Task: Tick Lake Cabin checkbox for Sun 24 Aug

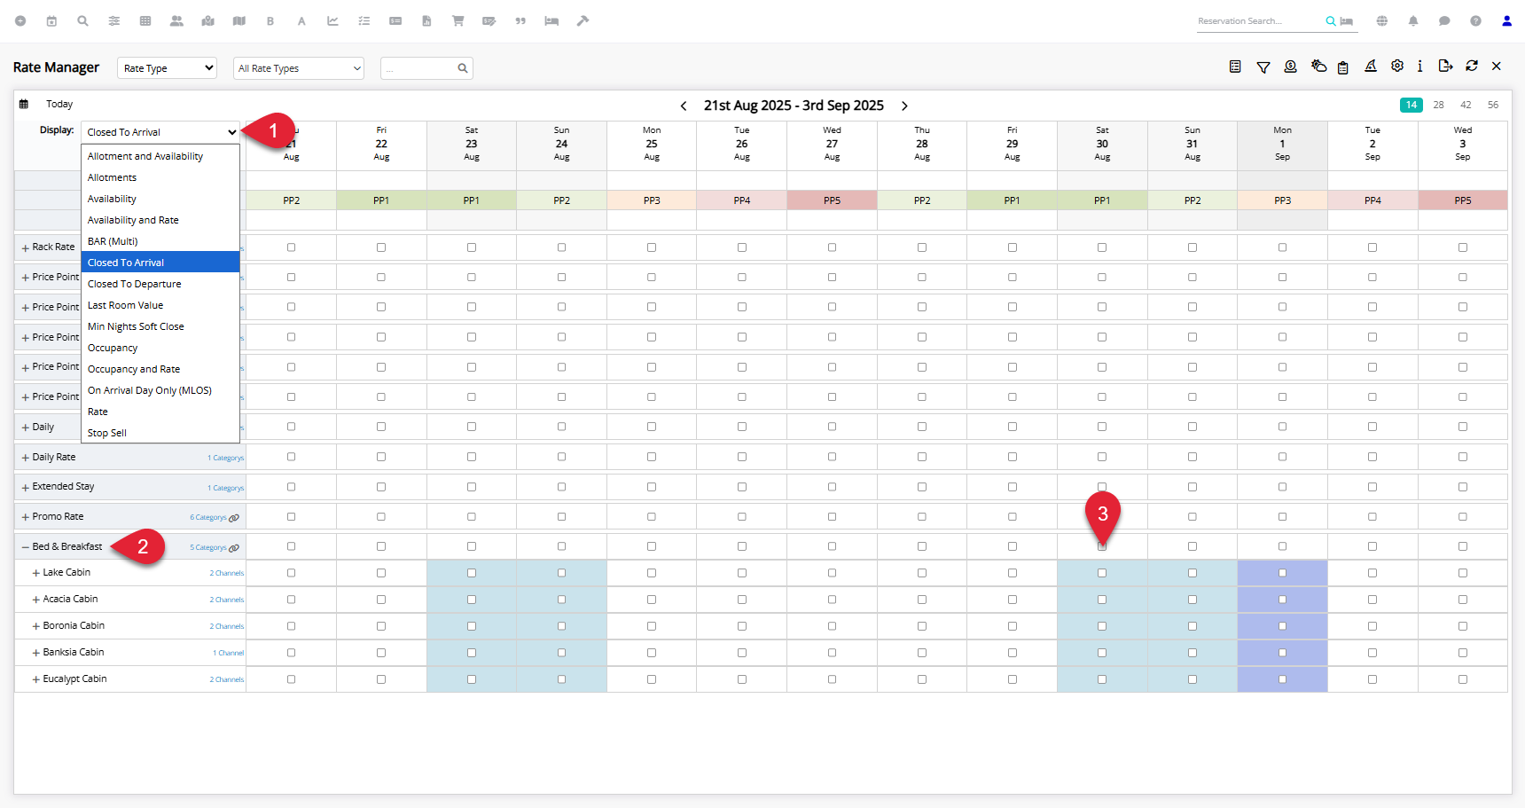Action: click(561, 573)
